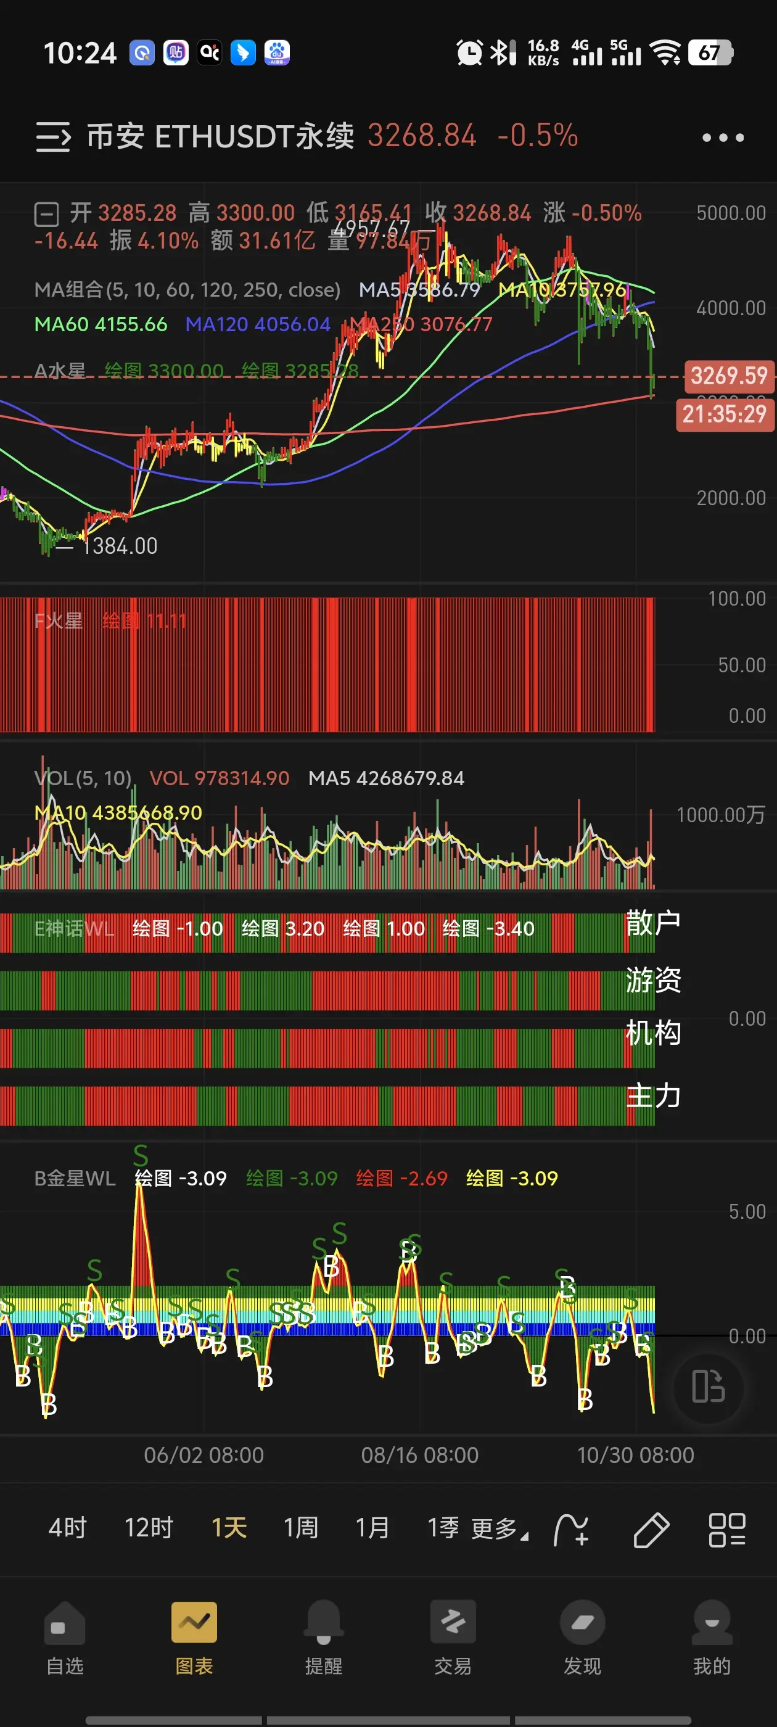Expand the 更多 timeframe dropdown
Image resolution: width=777 pixels, height=1727 pixels.
pyautogui.click(x=499, y=1528)
